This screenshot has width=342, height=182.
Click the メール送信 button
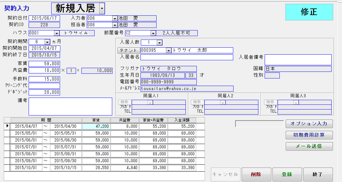pyautogui.click(x=309, y=146)
